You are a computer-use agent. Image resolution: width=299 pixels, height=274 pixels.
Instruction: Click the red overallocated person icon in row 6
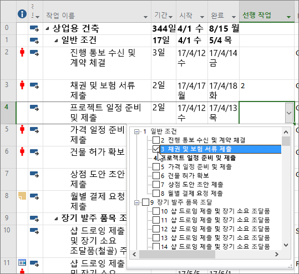tap(22, 151)
